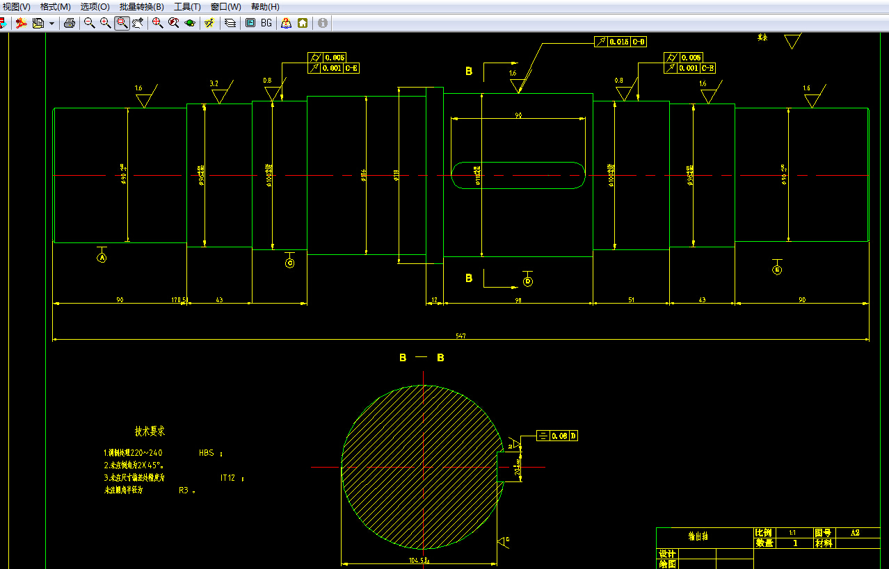Click the keyway length dimension 90

pyautogui.click(x=518, y=115)
